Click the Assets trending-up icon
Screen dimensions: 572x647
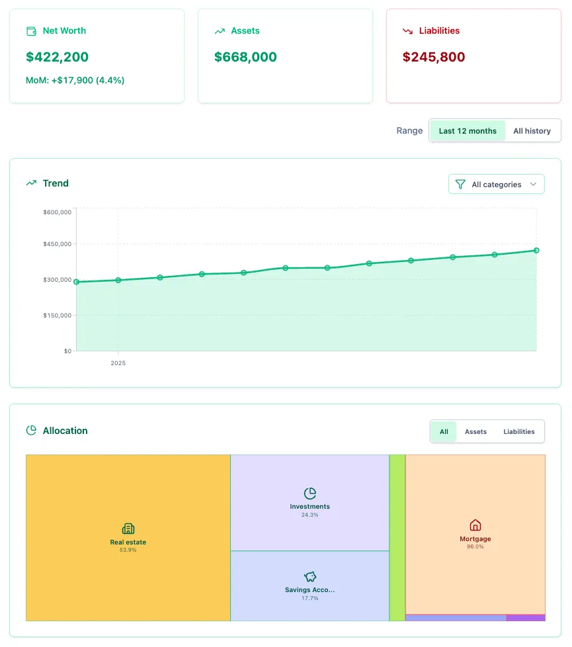point(220,30)
